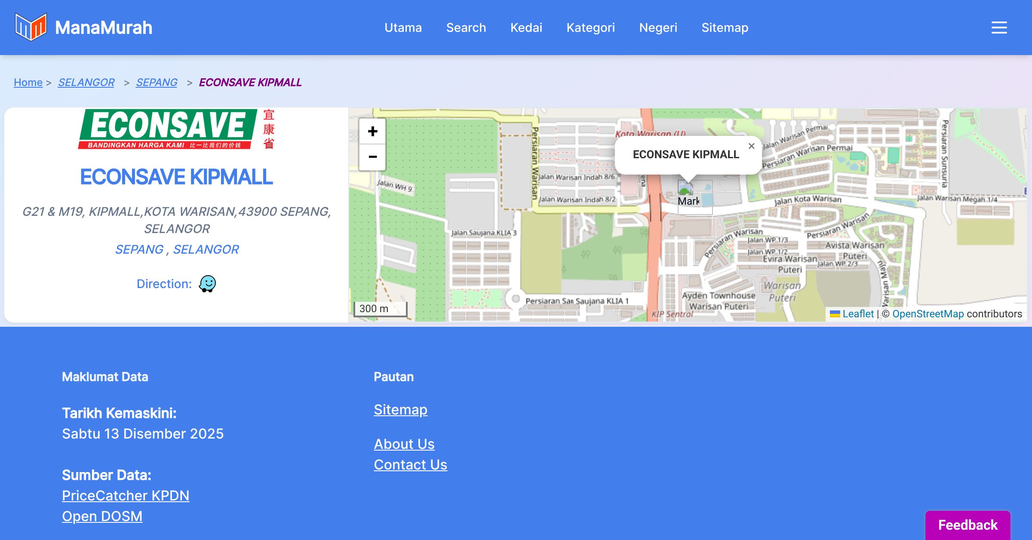Image resolution: width=1032 pixels, height=540 pixels.
Task: Zoom out on the map
Action: (372, 157)
